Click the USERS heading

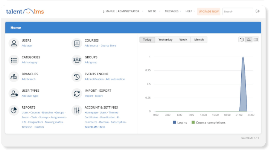point(26,40)
